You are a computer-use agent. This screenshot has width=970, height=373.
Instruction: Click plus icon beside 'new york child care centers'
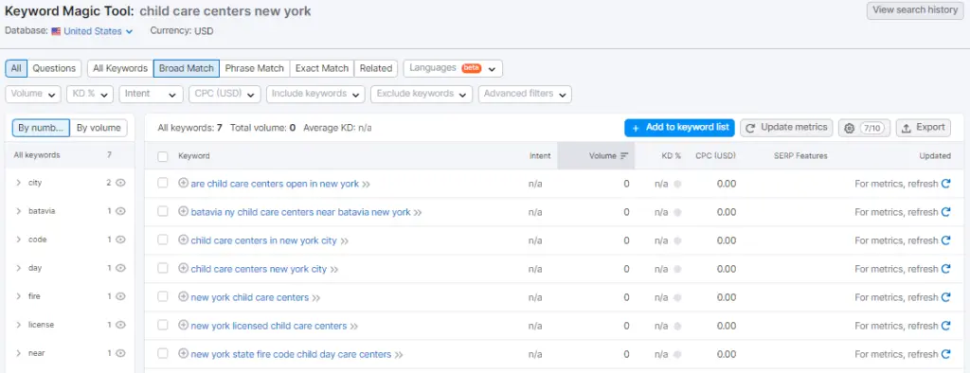click(183, 297)
